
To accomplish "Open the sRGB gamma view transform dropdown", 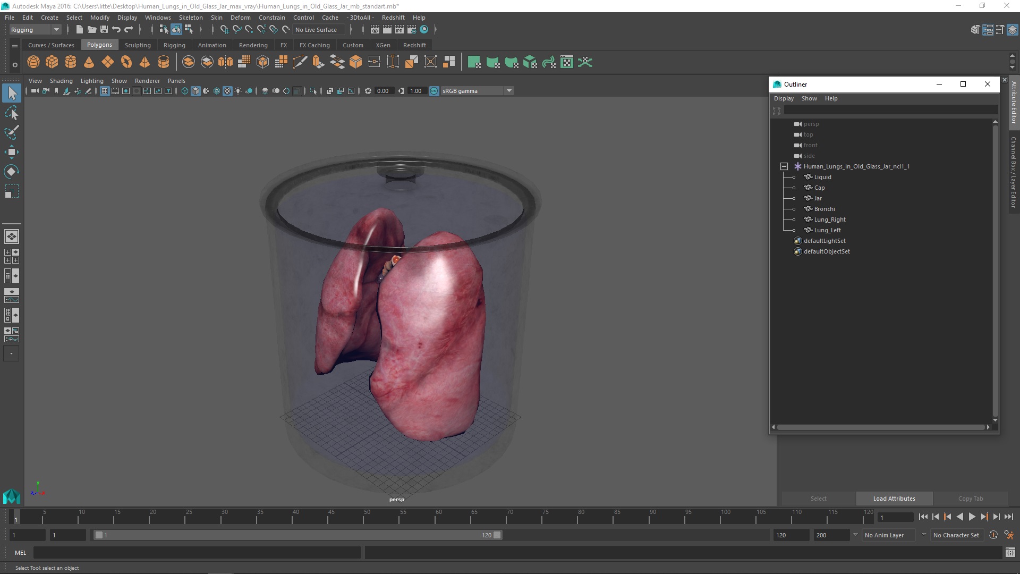I will pyautogui.click(x=477, y=91).
